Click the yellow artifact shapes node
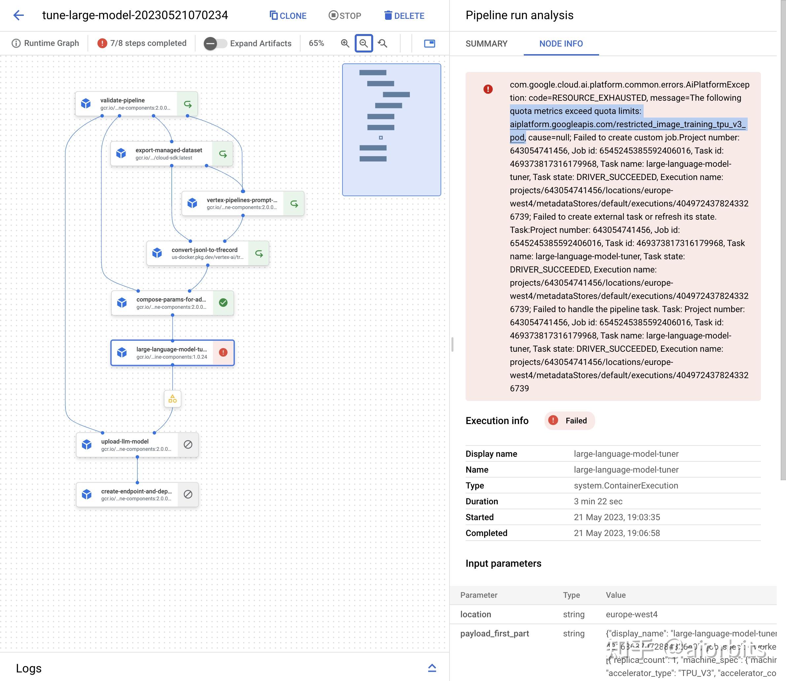 click(172, 399)
